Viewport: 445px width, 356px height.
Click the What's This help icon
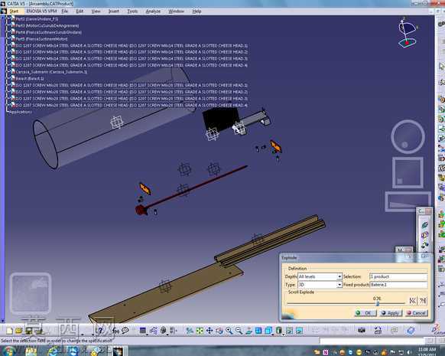tap(99, 331)
